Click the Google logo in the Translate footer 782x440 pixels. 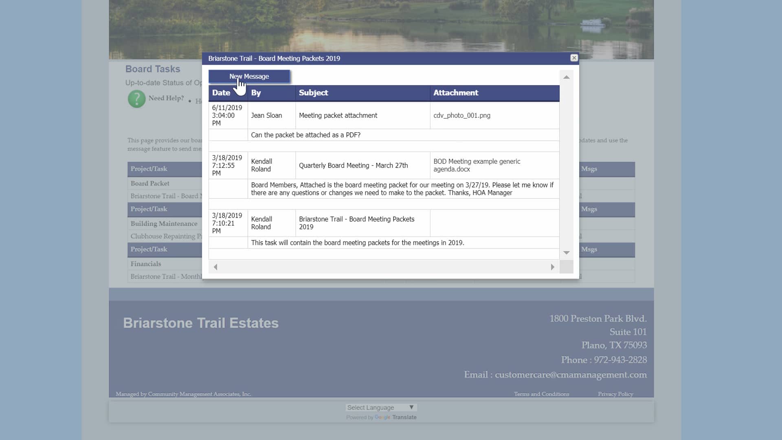coord(382,417)
